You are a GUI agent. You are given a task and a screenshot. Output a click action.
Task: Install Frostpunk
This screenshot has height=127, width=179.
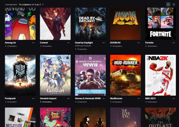(11, 102)
